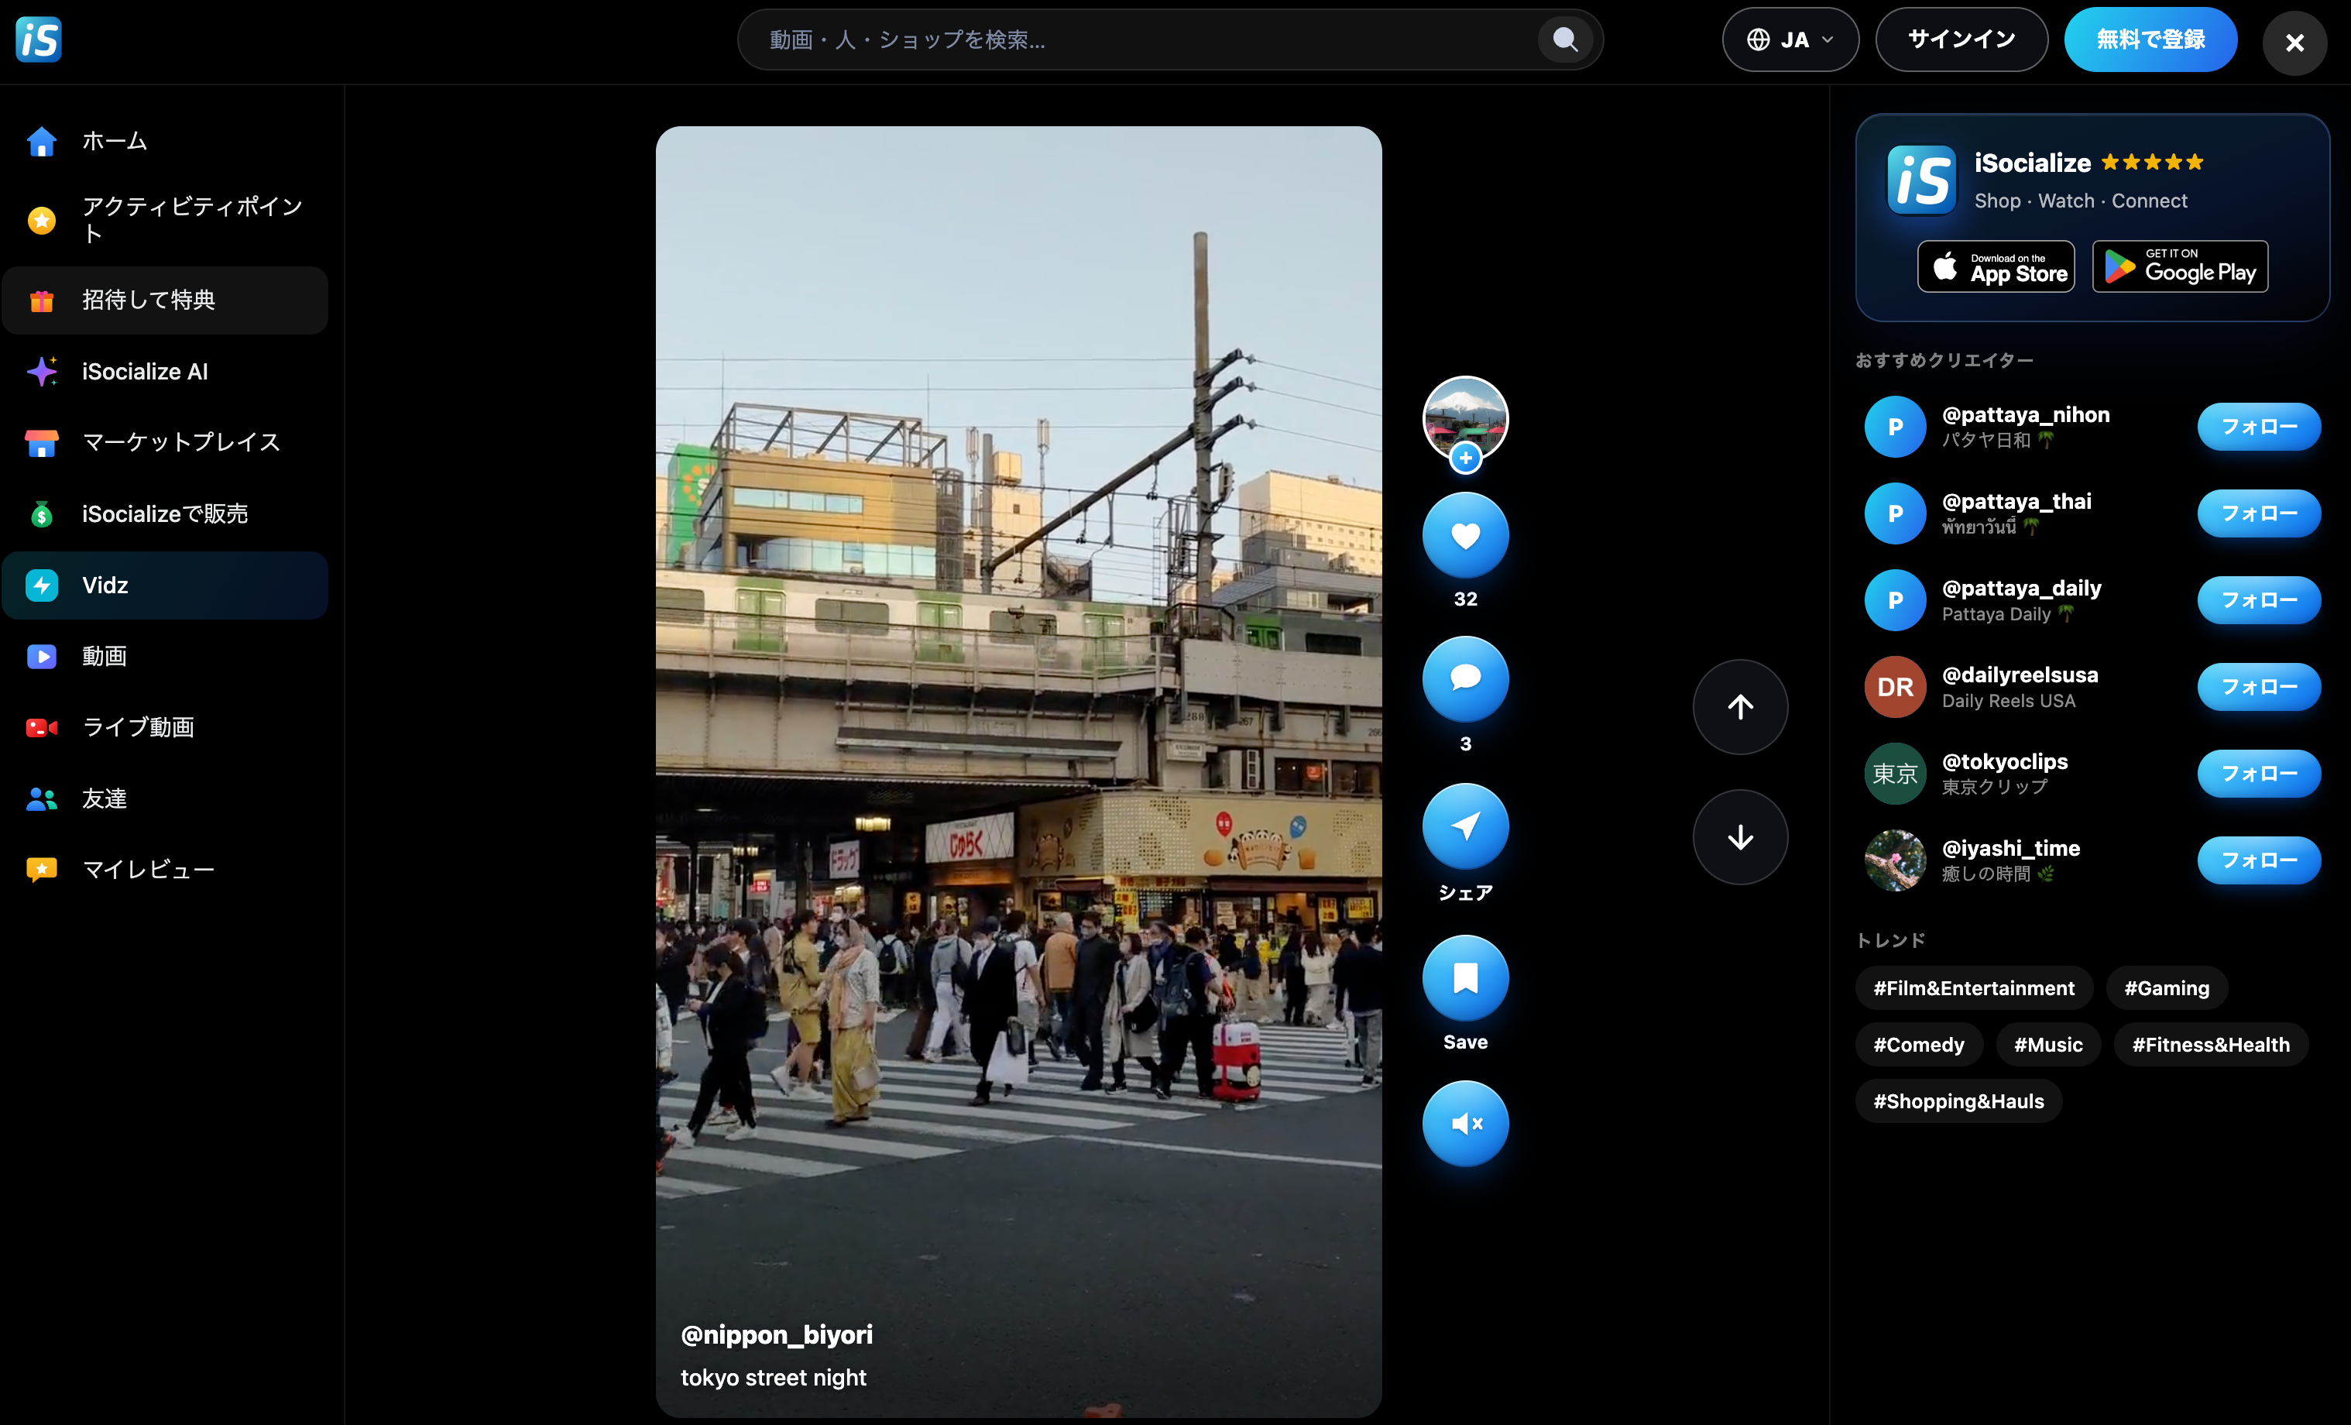Unmute the video with the speaker icon
The height and width of the screenshot is (1425, 2351).
coord(1466,1124)
